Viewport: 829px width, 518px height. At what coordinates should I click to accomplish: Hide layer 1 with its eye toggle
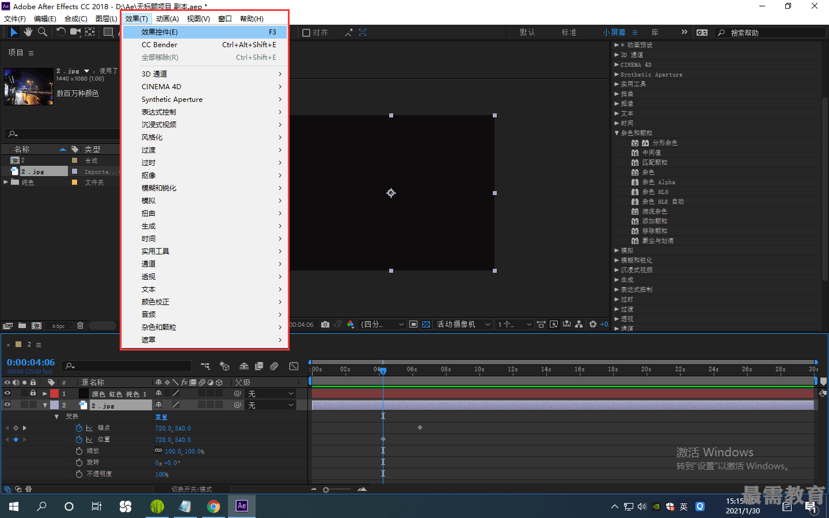click(x=7, y=394)
